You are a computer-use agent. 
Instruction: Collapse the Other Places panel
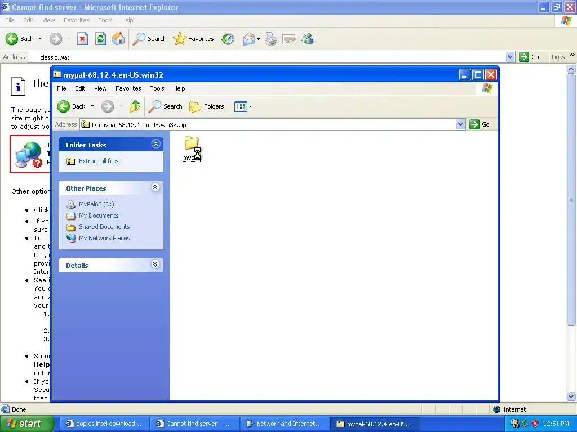coord(156,187)
